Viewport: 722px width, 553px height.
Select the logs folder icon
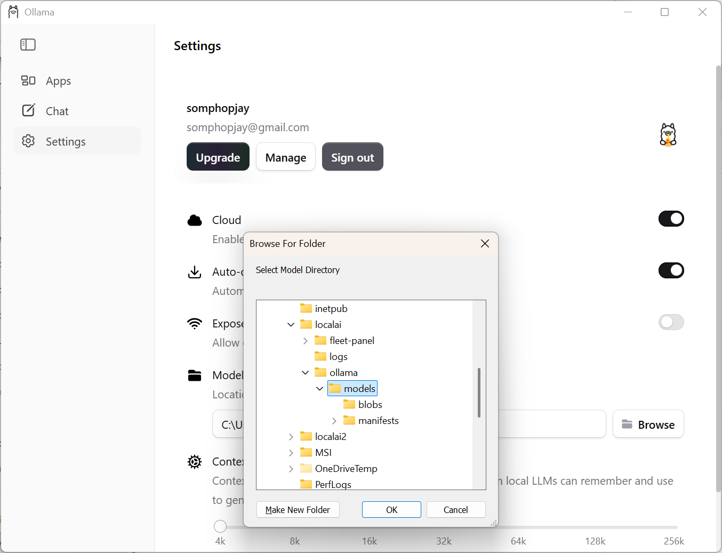[320, 356]
